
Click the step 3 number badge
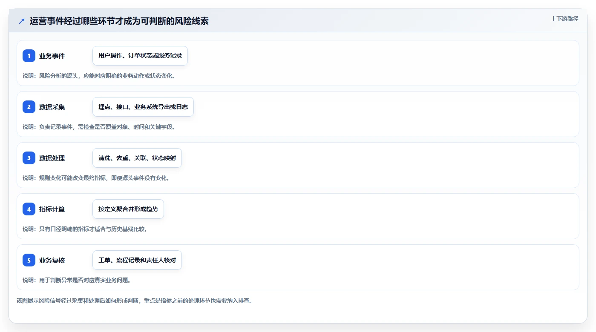(29, 158)
